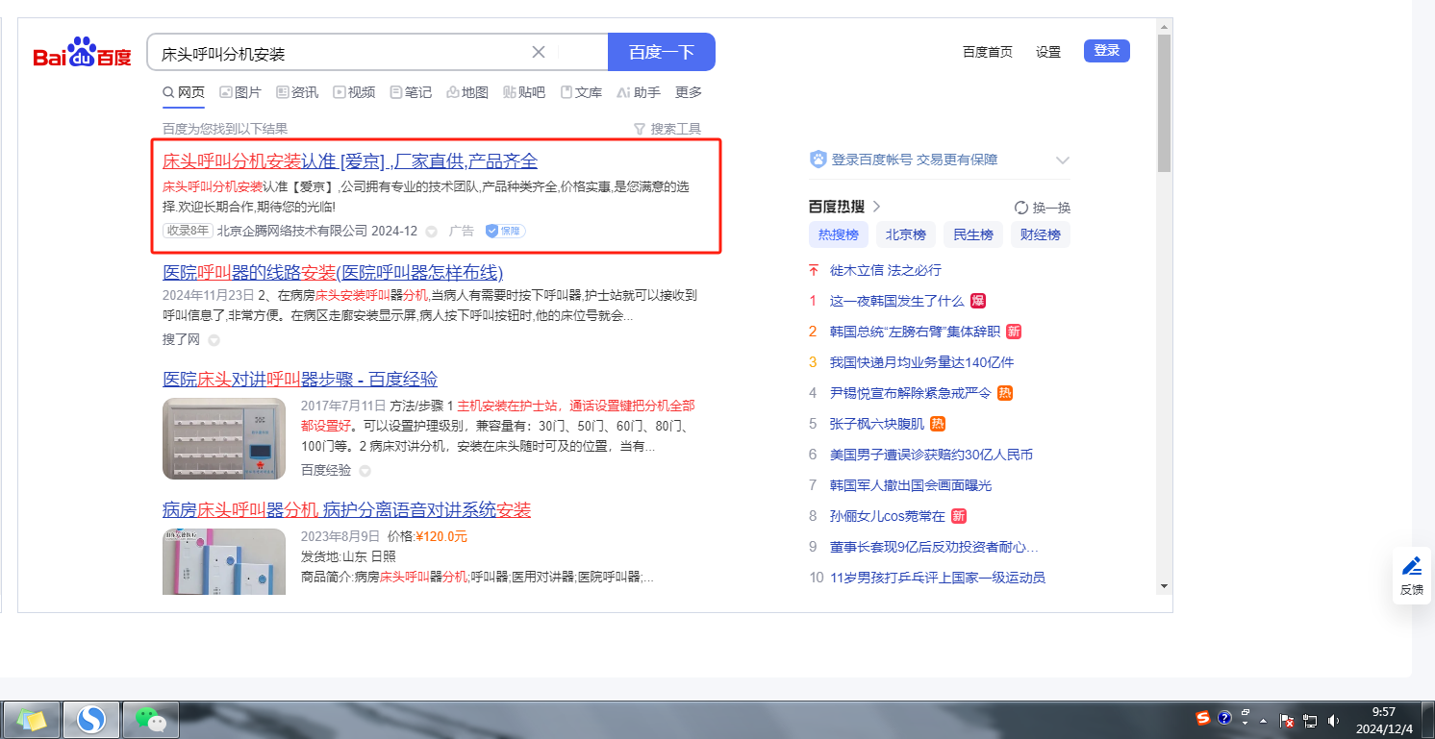Image resolution: width=1435 pixels, height=739 pixels.
Task: Click inside the search text field
Action: (x=337, y=53)
